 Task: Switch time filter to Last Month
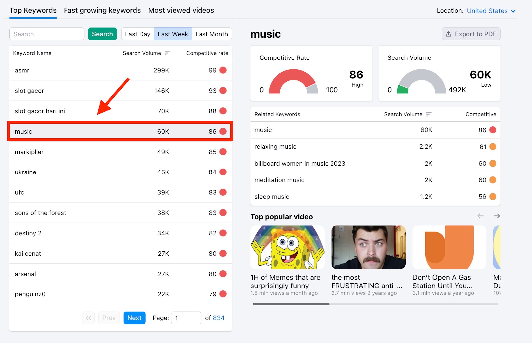pos(211,34)
